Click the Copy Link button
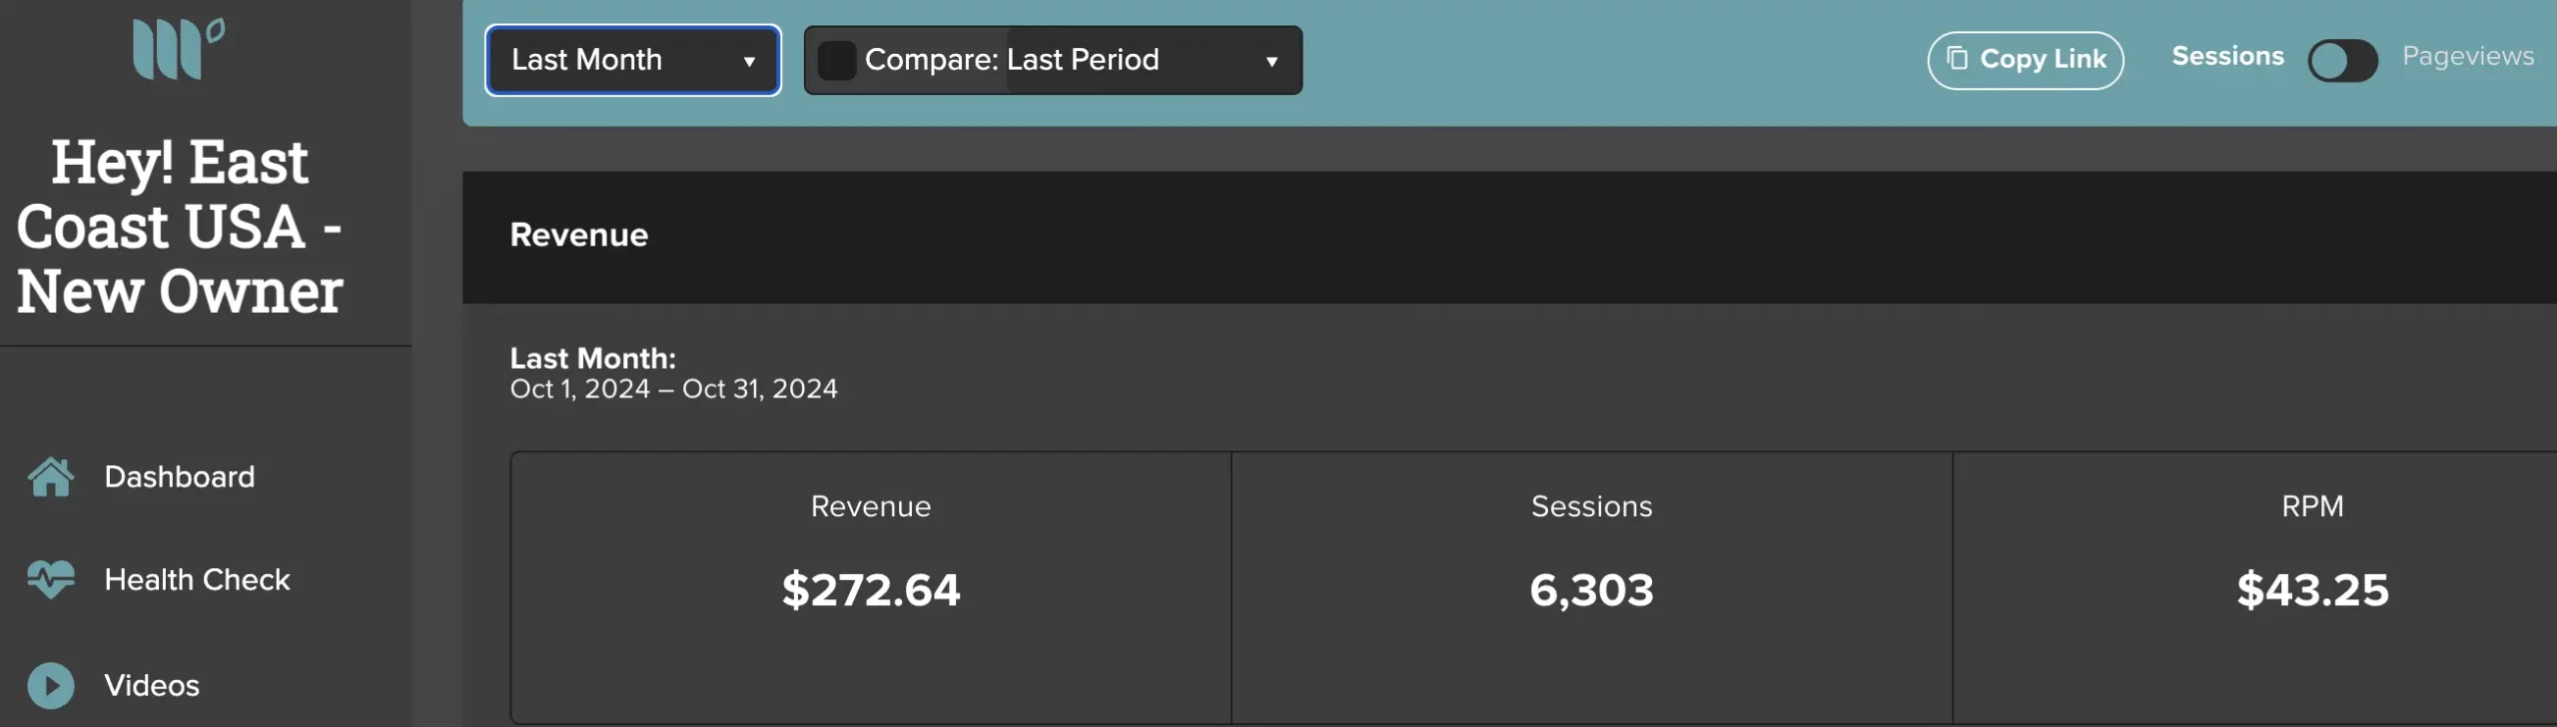 point(2025,60)
